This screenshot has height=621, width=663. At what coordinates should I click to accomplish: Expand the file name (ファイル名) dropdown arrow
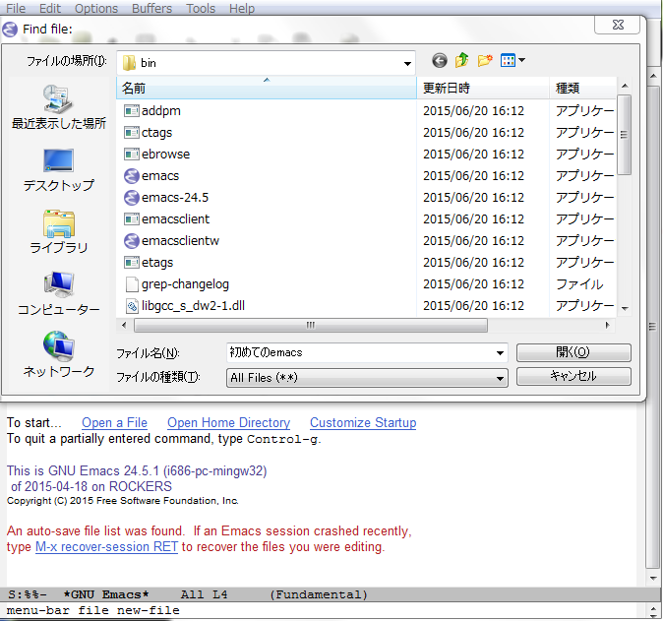pos(500,352)
